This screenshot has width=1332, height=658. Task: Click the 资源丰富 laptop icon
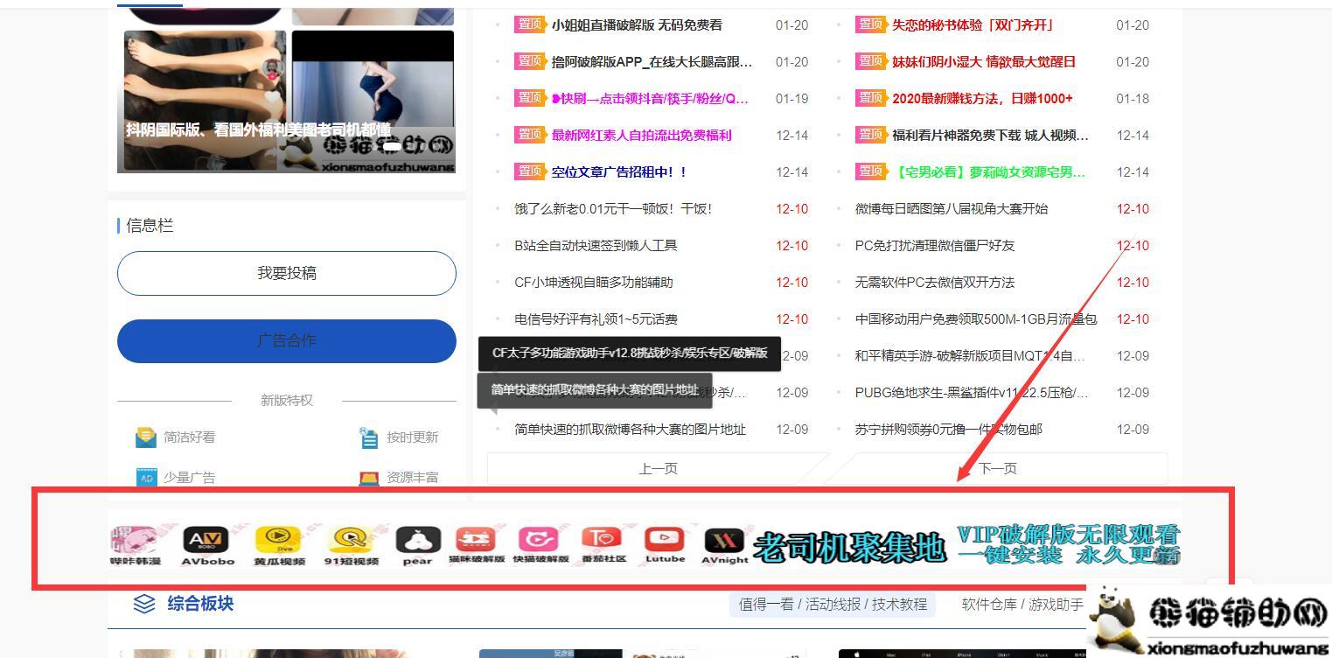[369, 478]
